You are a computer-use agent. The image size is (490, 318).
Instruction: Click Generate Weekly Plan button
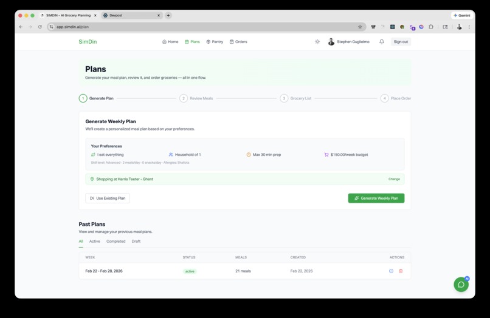376,198
